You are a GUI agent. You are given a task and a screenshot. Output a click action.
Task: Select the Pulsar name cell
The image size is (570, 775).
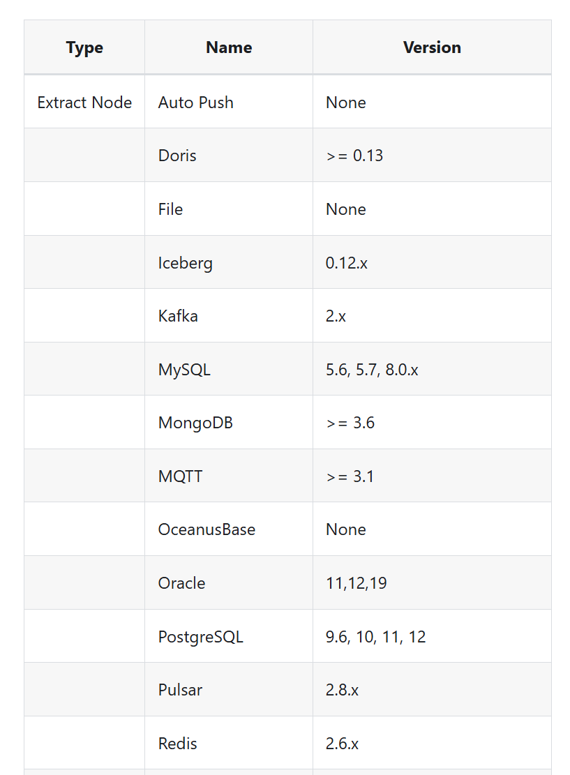point(180,690)
